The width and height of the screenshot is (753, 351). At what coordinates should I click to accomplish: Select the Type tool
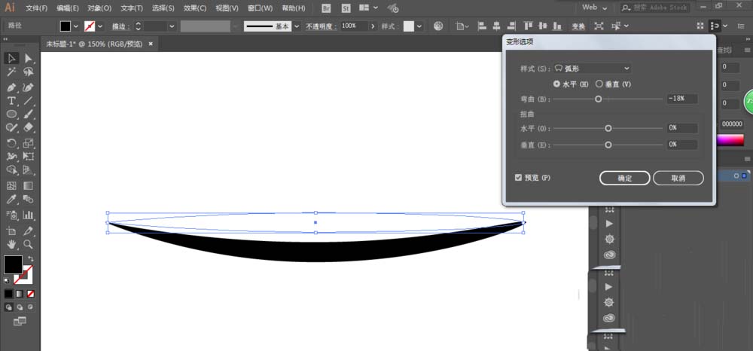pos(12,101)
